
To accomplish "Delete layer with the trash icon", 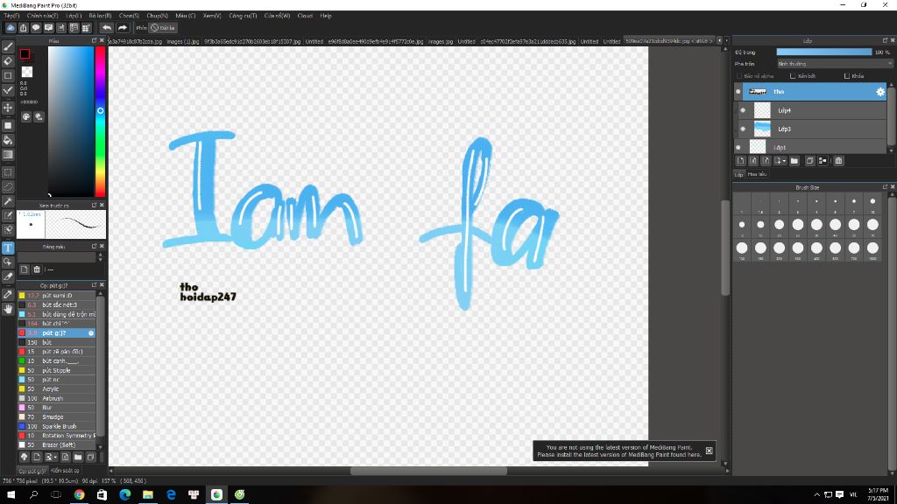I will [x=838, y=161].
